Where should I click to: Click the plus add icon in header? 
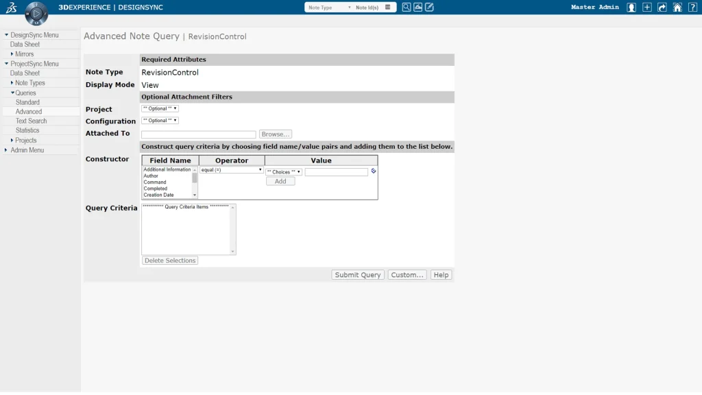point(646,8)
